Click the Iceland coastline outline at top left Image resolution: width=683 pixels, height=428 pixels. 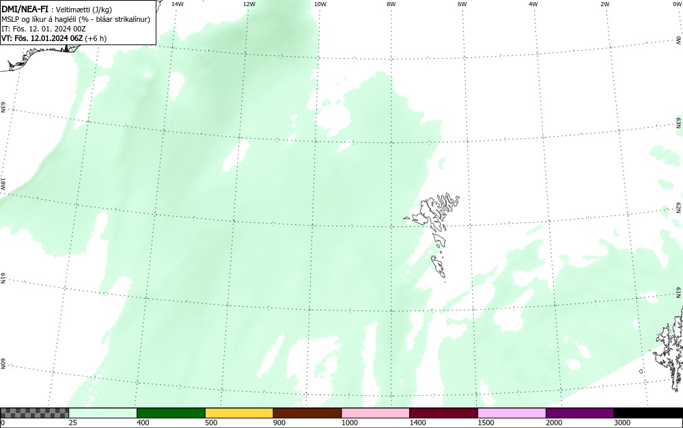(39, 57)
